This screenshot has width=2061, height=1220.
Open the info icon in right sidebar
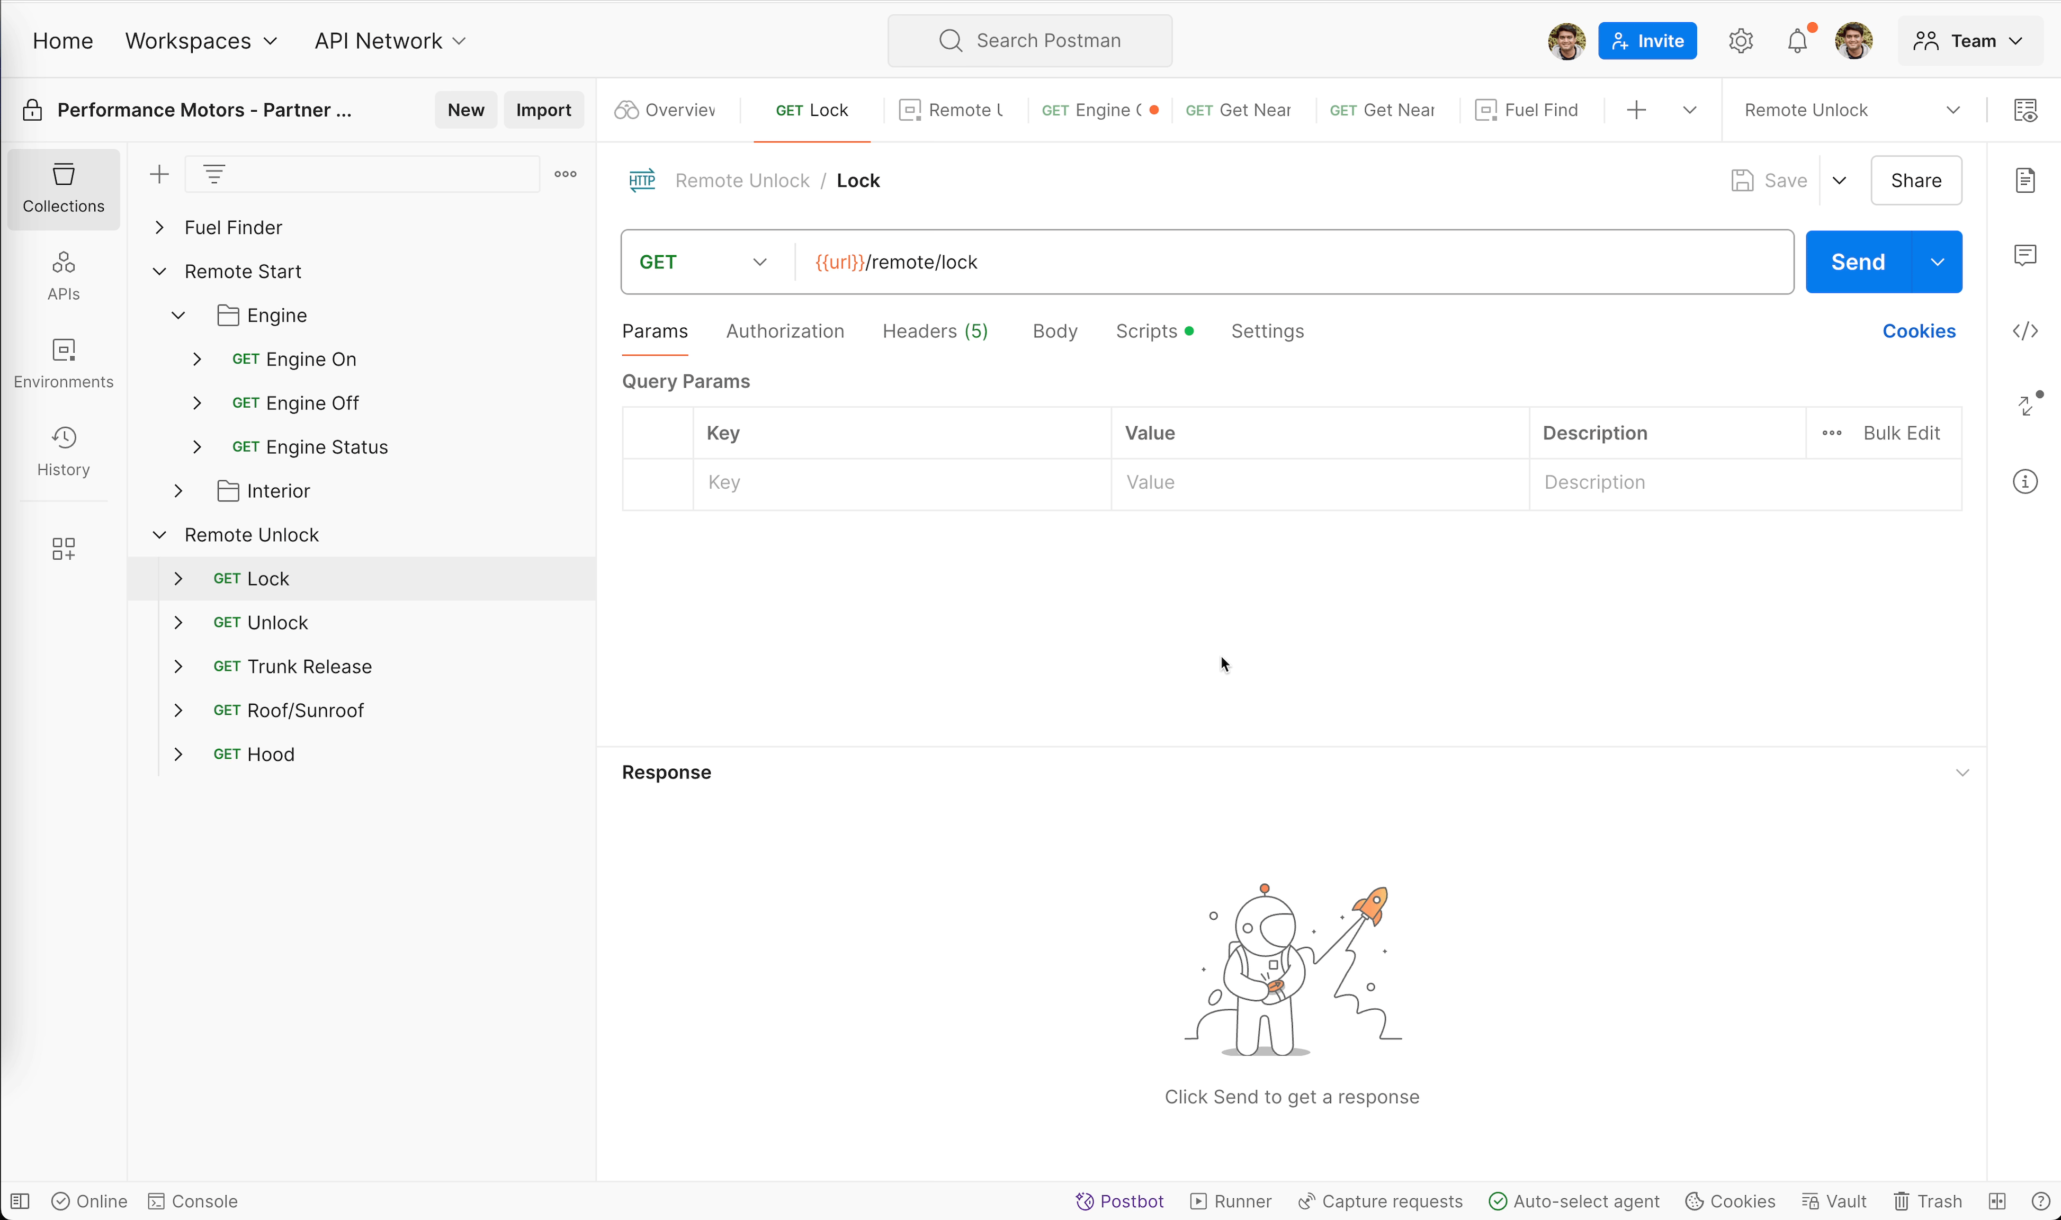2025,482
